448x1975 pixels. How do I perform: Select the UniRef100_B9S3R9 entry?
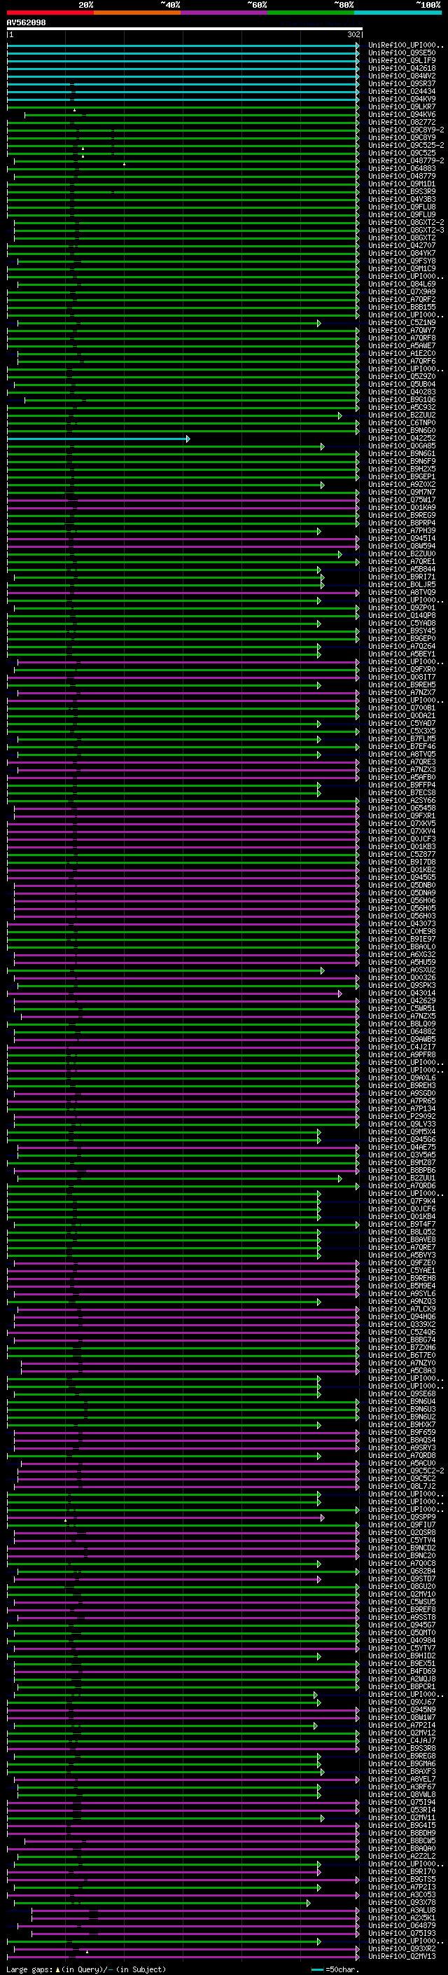point(402,192)
